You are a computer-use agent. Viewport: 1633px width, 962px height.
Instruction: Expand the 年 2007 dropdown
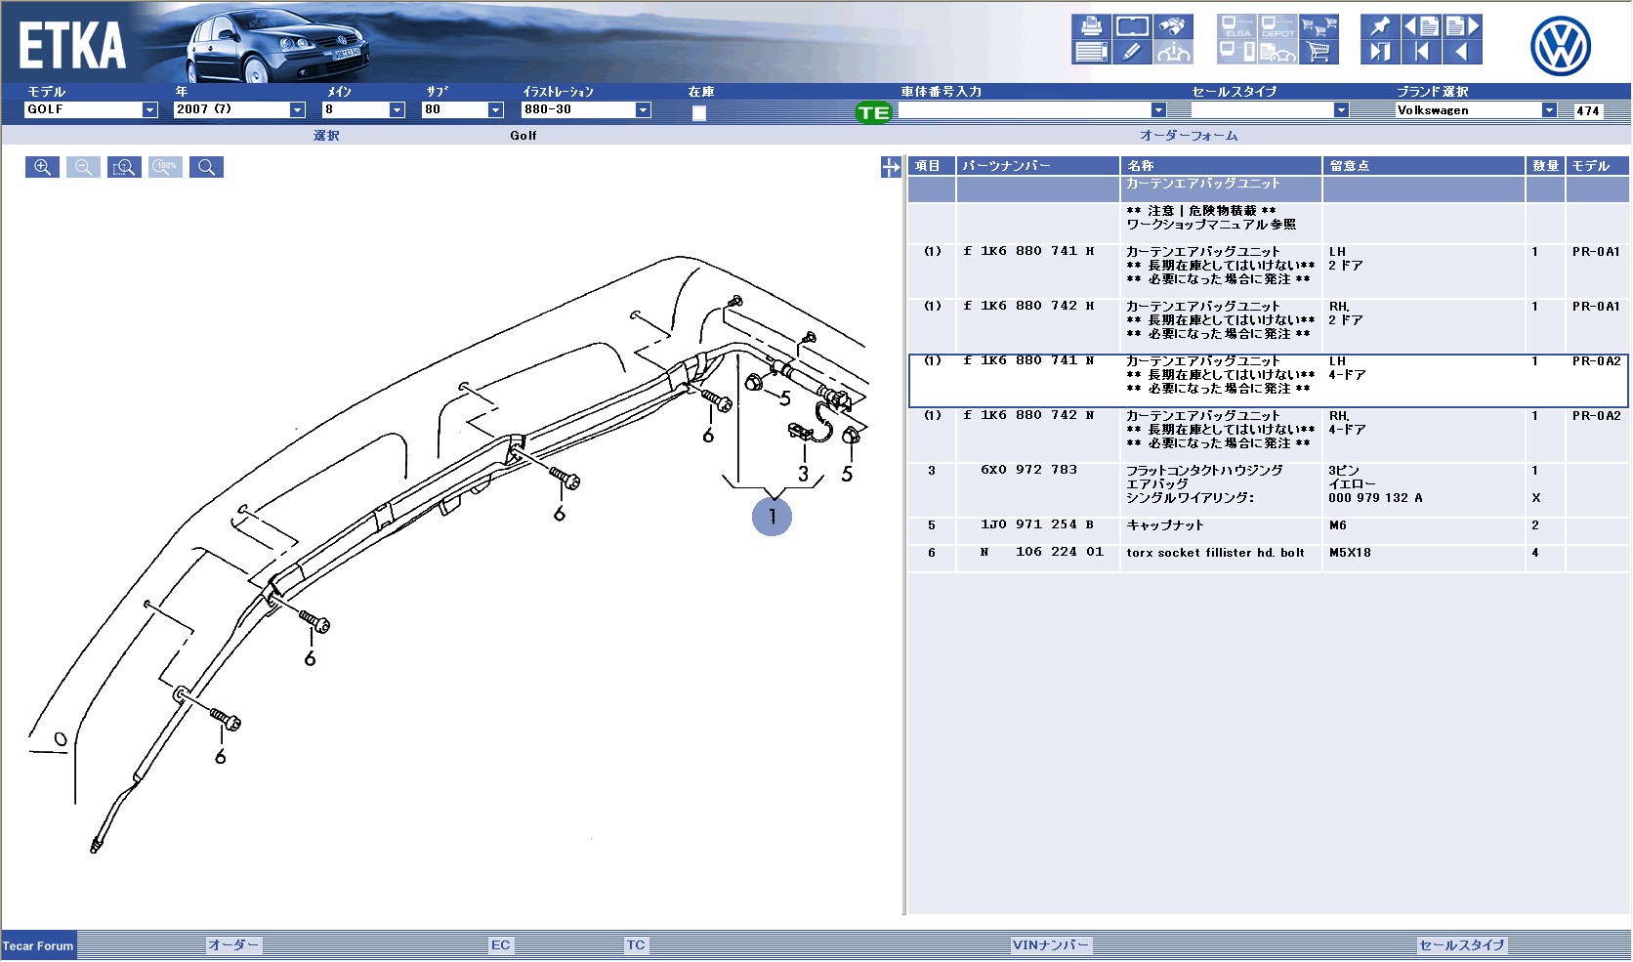[298, 110]
